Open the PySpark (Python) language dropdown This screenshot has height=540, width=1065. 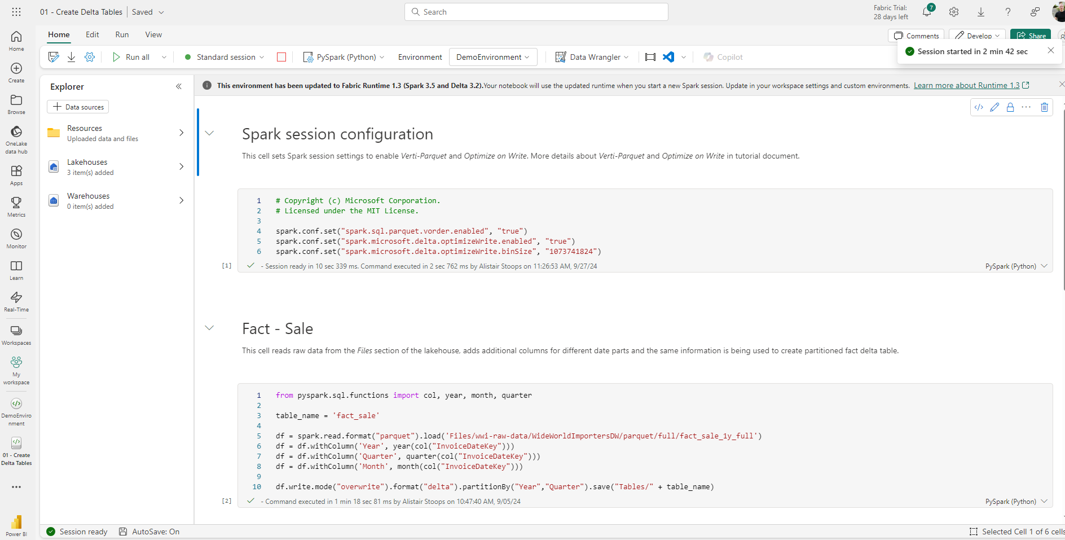tap(344, 57)
